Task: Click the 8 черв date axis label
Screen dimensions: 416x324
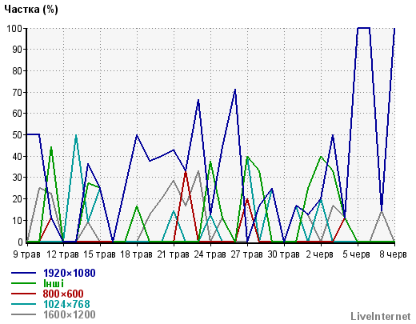Action: pos(393,254)
